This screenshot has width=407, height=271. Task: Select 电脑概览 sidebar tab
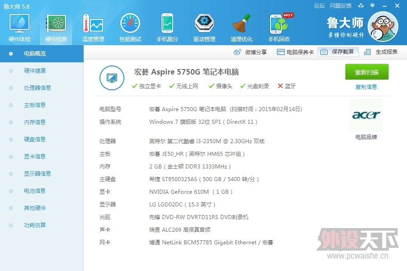(x=42, y=54)
